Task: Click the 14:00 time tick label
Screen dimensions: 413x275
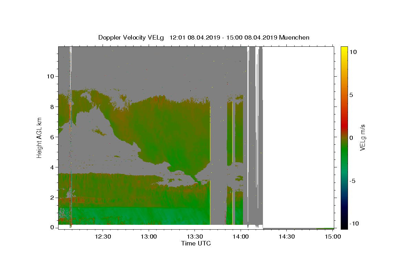Action: click(x=241, y=236)
